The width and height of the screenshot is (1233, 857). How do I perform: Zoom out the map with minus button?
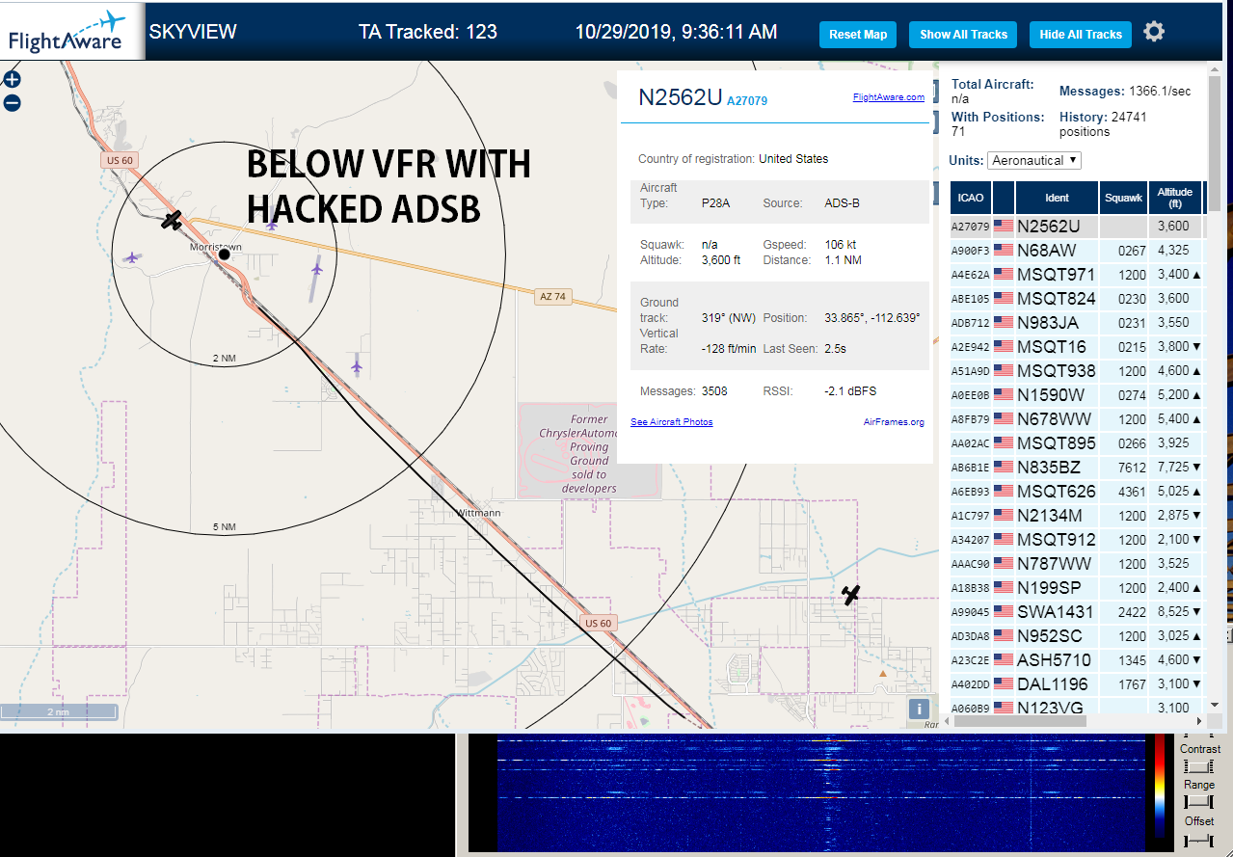click(x=12, y=103)
